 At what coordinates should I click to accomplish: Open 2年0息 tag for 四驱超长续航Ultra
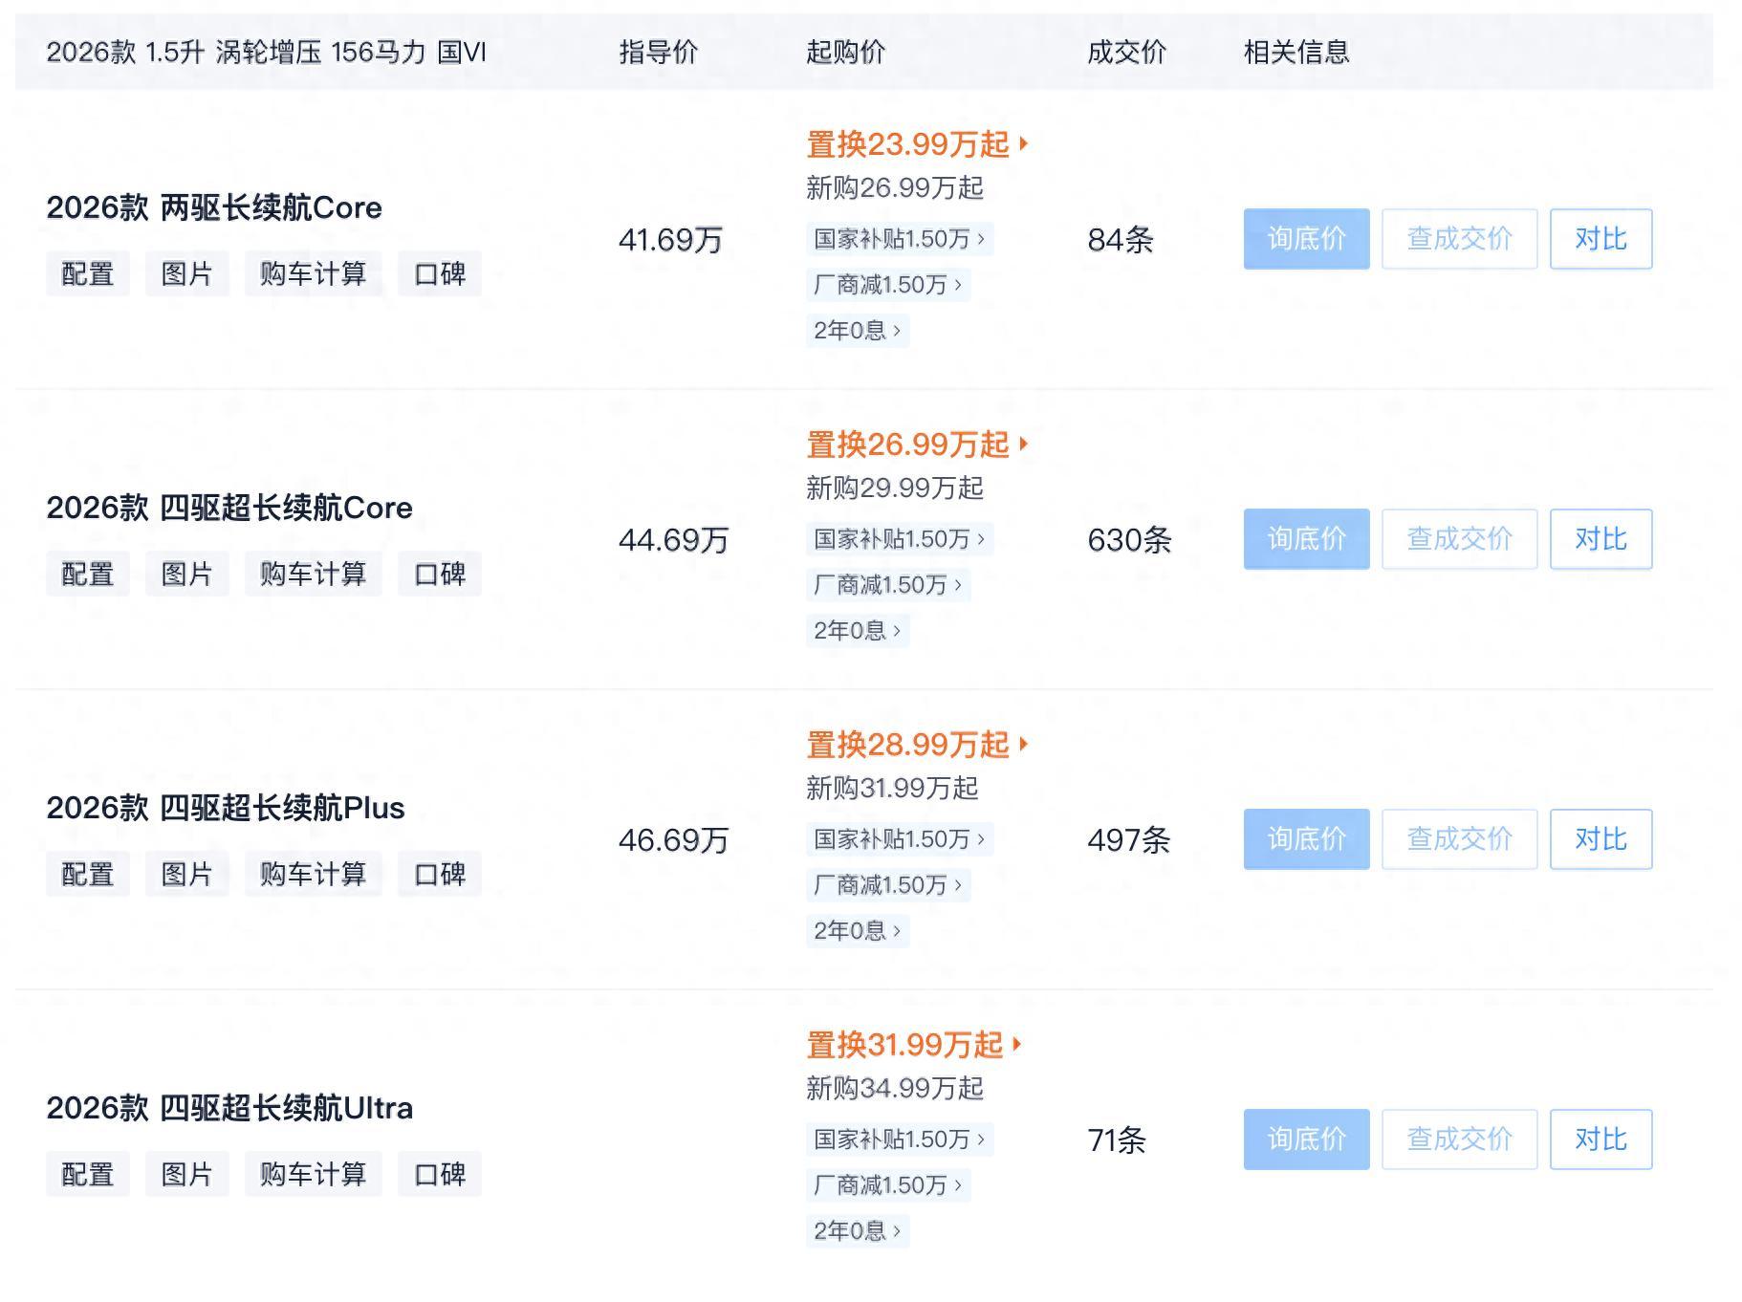point(856,1231)
